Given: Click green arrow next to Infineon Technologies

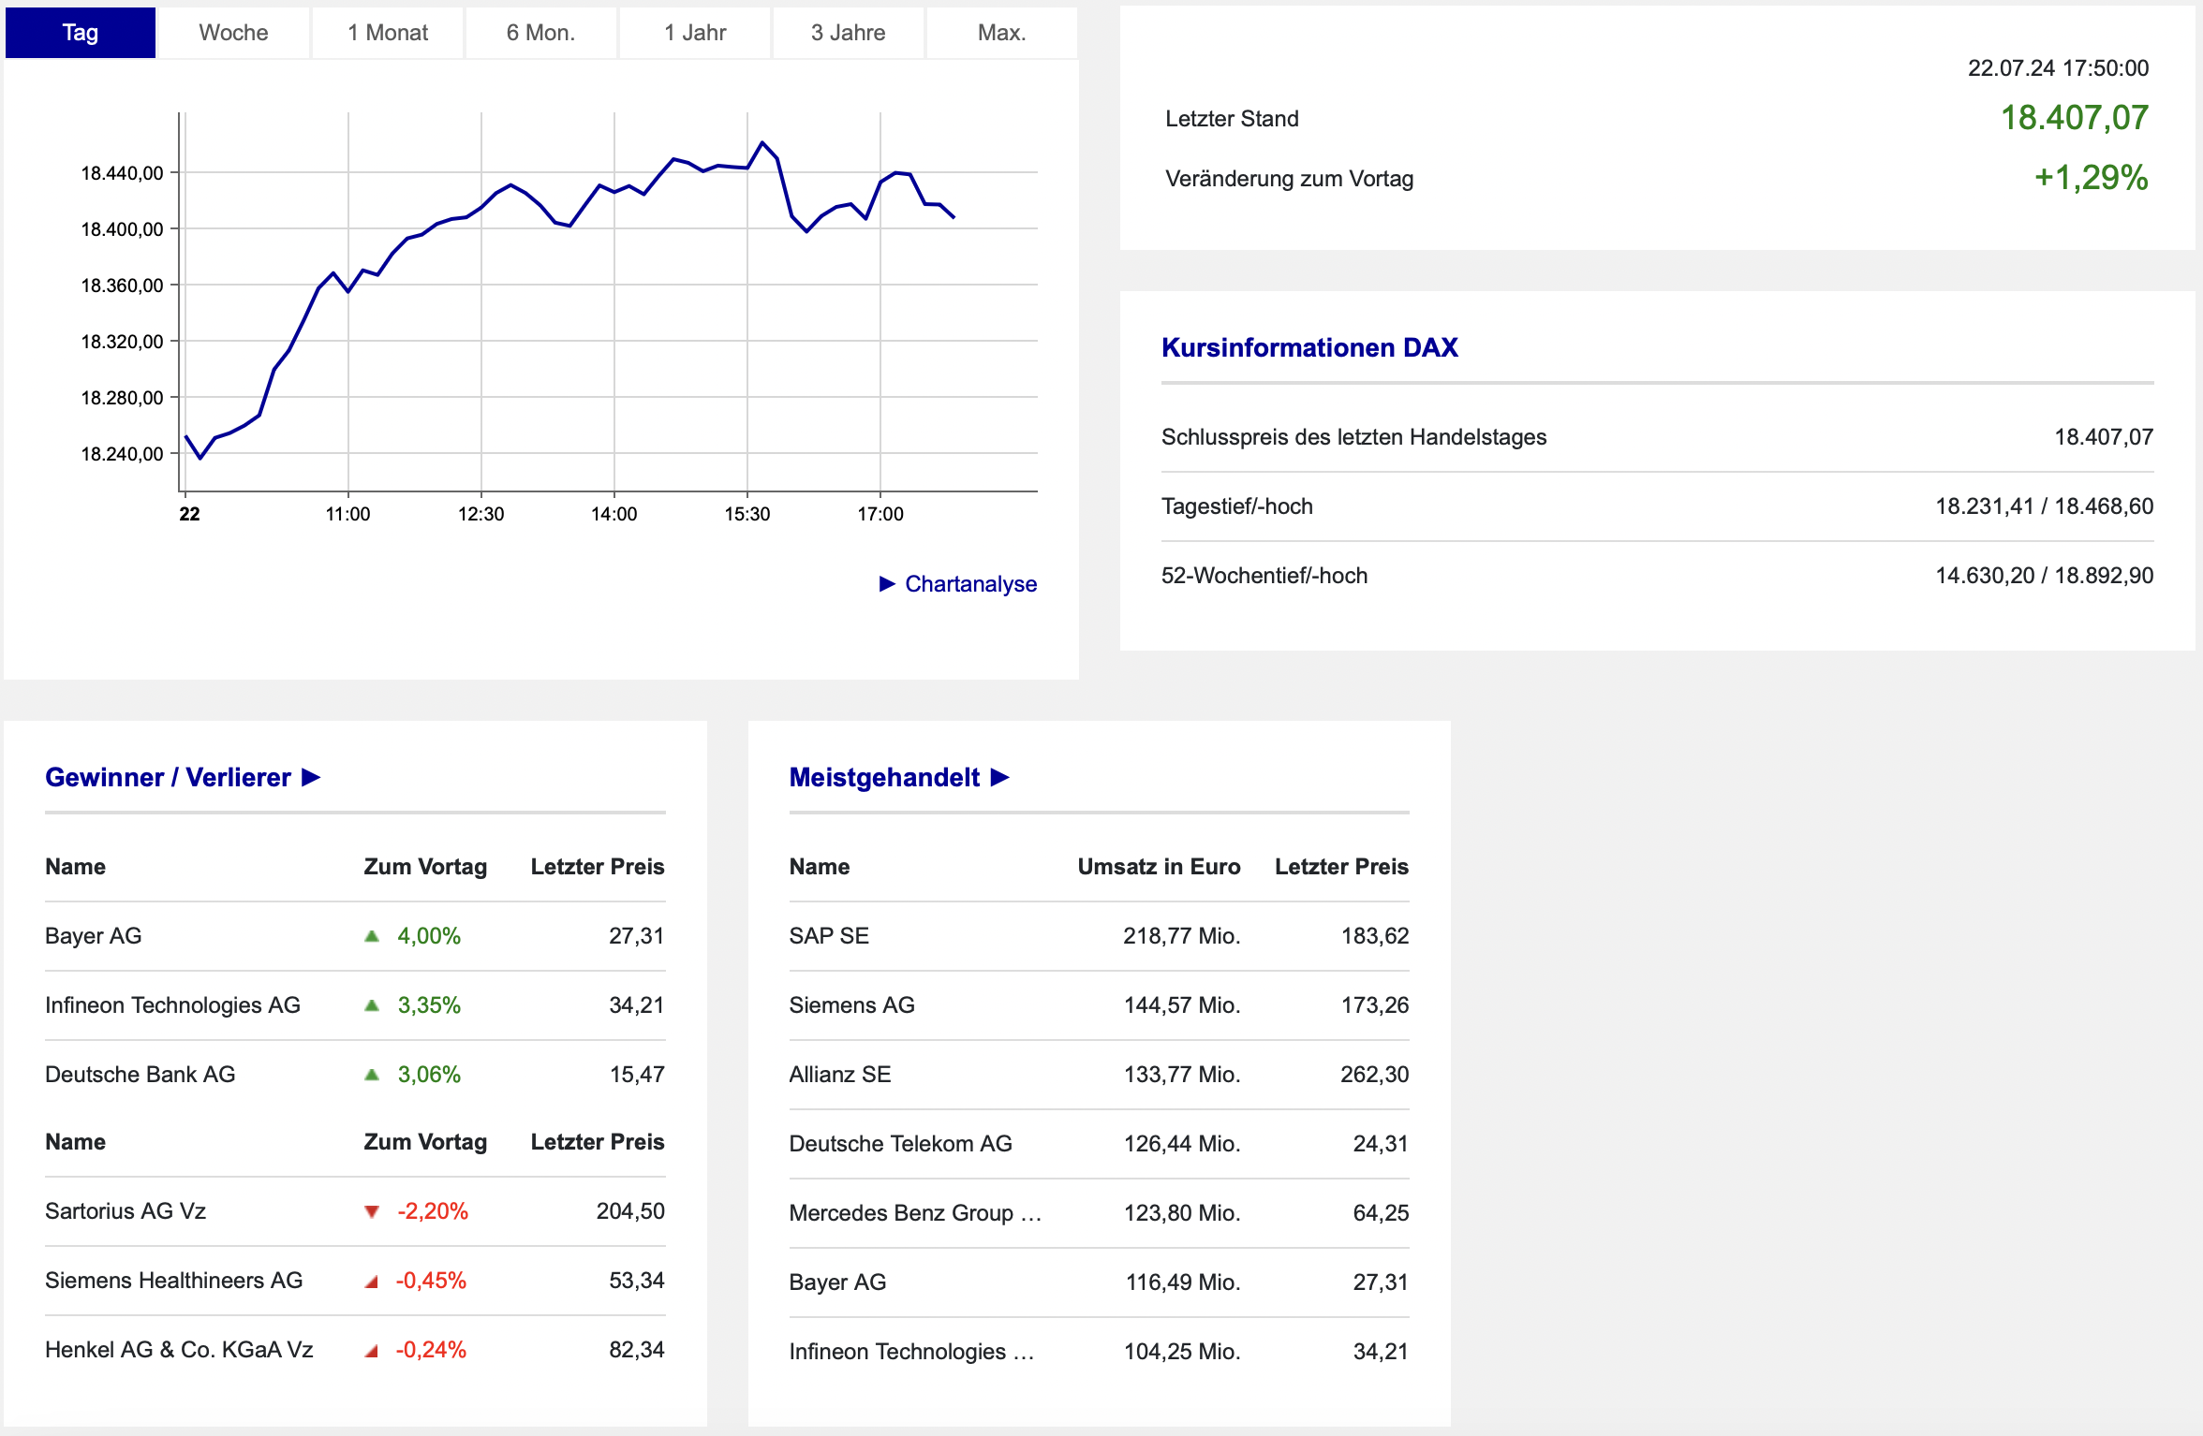Looking at the screenshot, I should point(372,1005).
